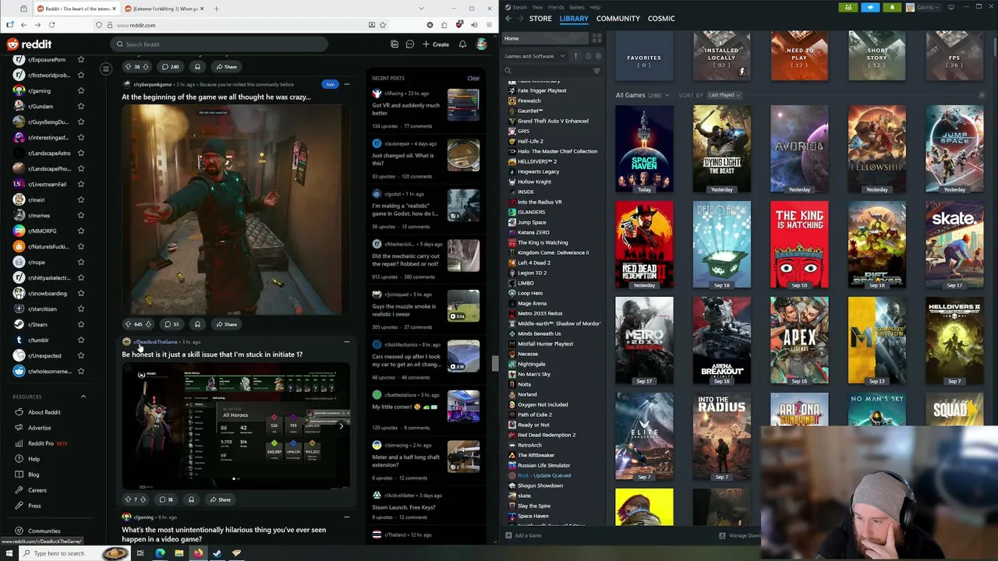998x561 pixels.
Task: Favorite r/Gundam with star toggle
Action: click(x=80, y=107)
